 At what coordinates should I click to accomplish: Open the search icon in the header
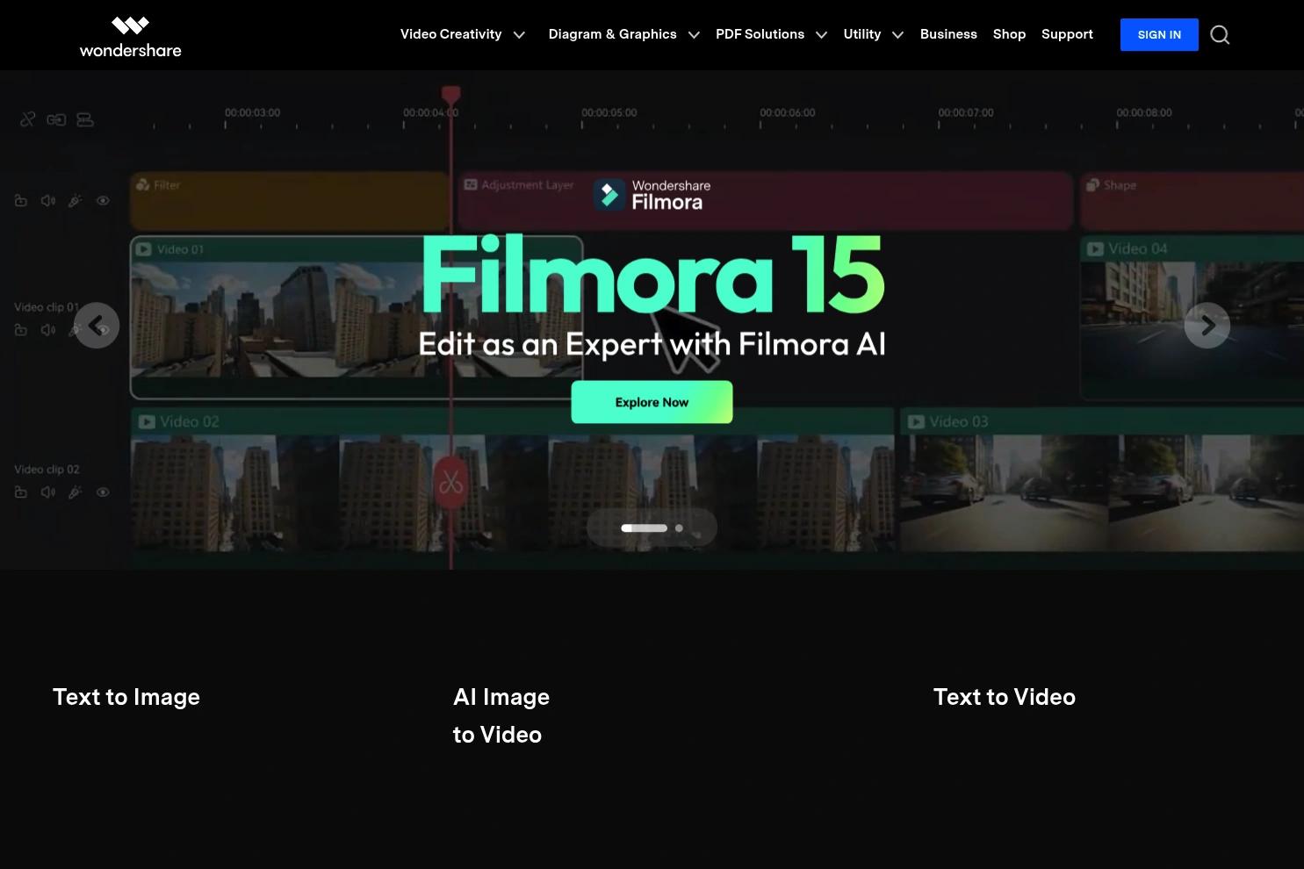1220,35
